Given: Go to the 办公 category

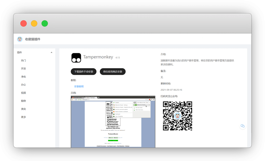Looking at the screenshot, I should [24, 85].
